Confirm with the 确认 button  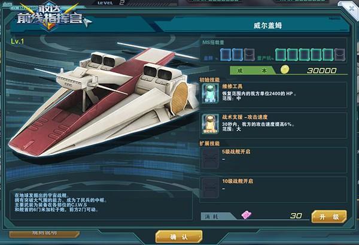[179, 237]
